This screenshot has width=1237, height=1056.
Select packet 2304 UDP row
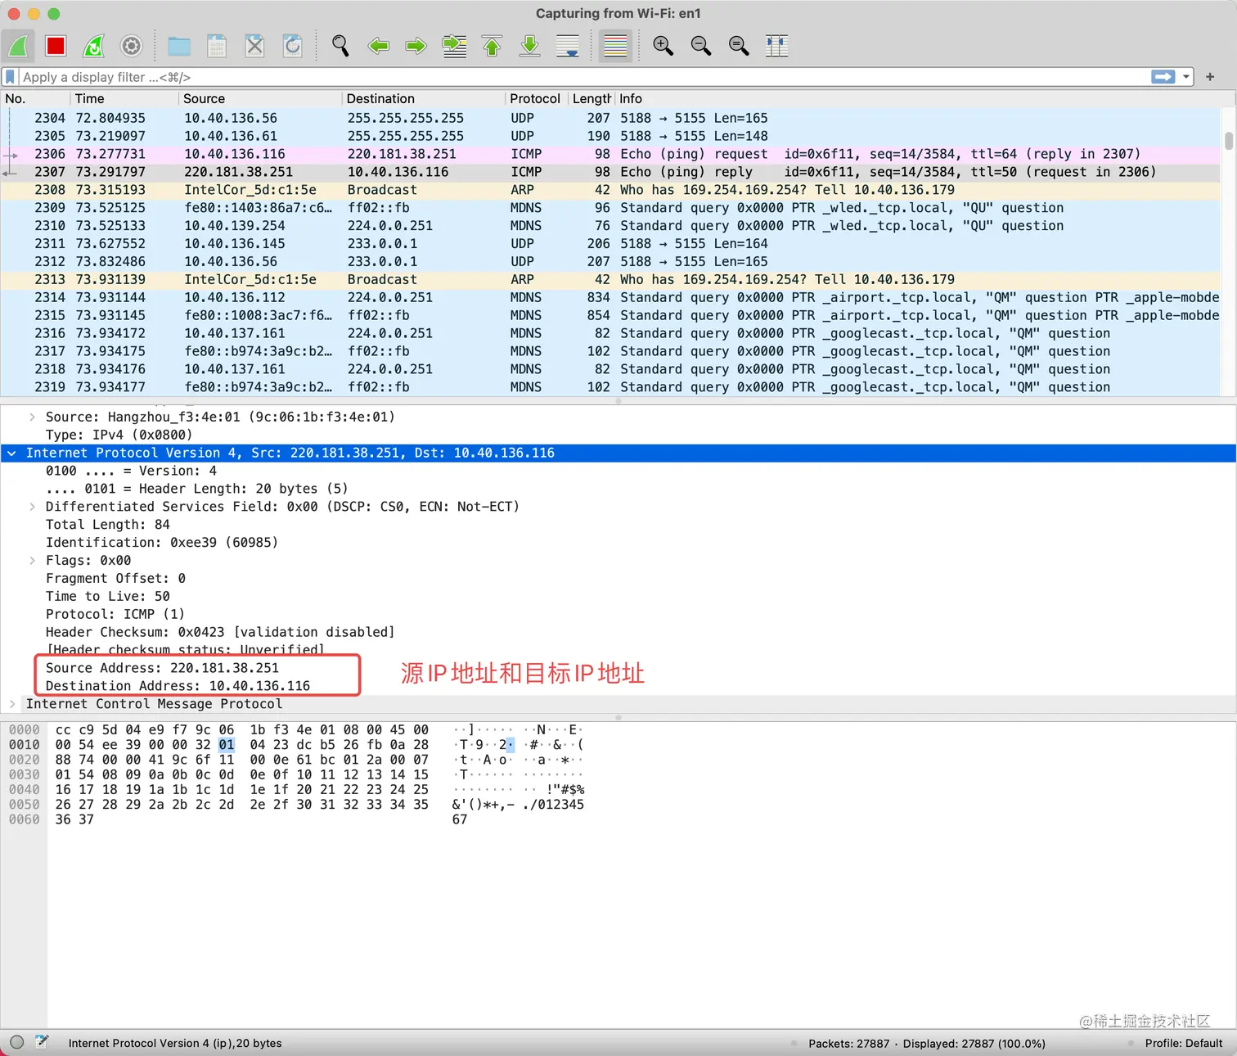coord(612,118)
